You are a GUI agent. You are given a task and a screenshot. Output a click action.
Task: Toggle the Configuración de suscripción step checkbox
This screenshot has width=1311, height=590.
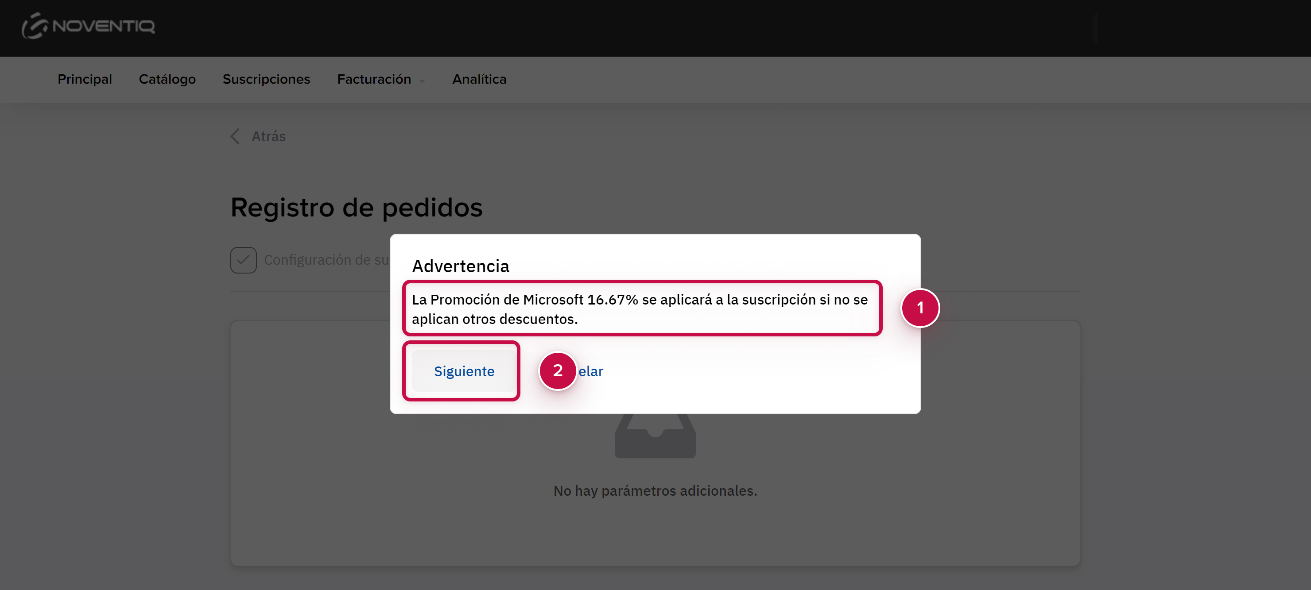coord(243,260)
